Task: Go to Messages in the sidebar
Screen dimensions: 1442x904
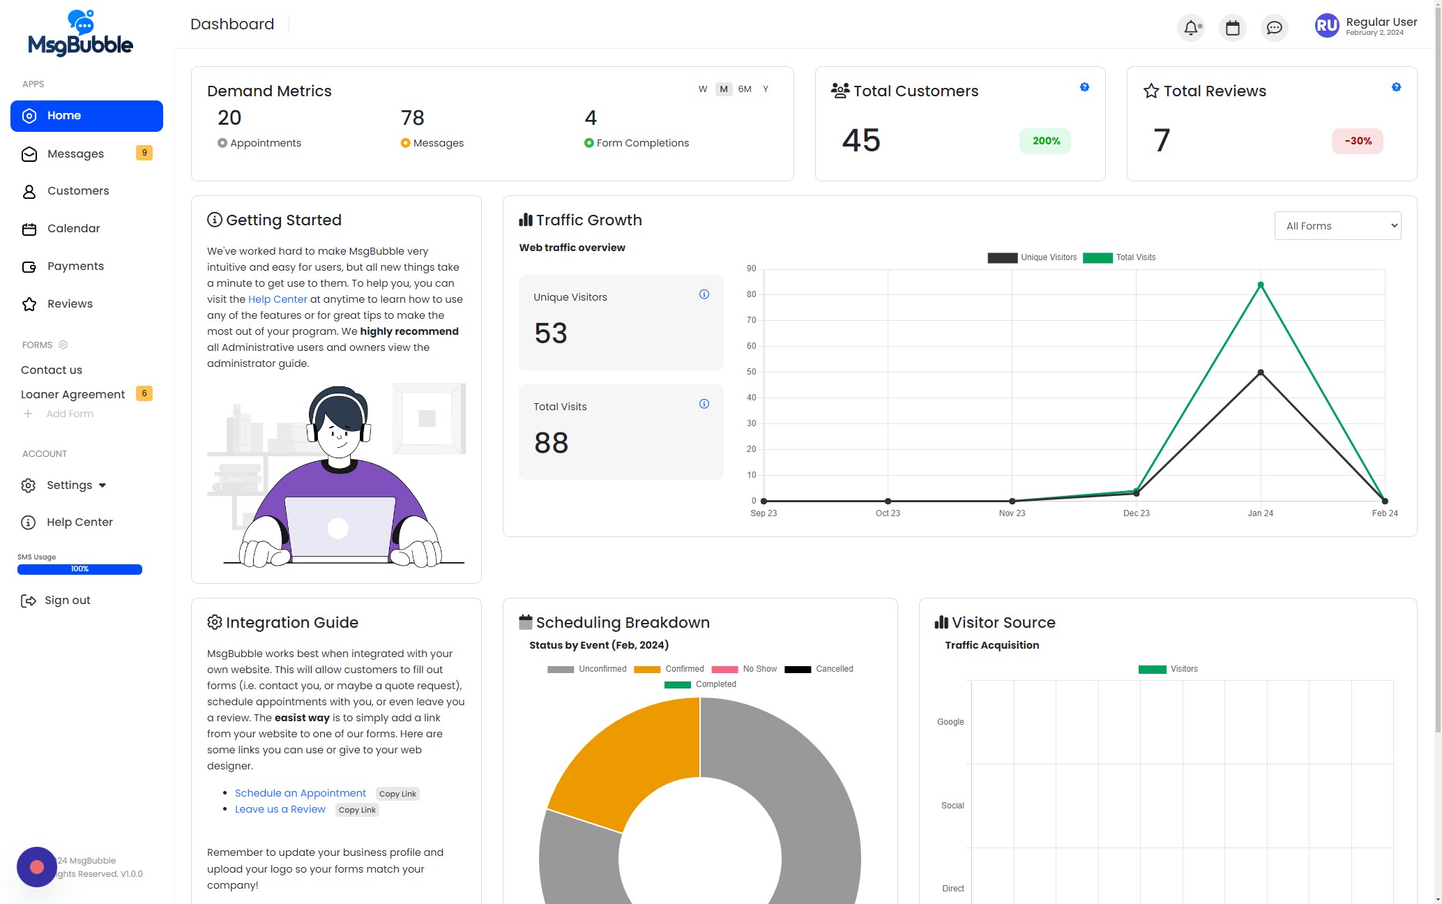Action: (x=75, y=154)
